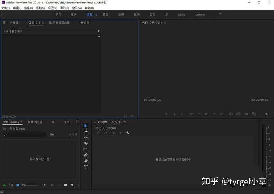Switch to 音频剪辑混合器 tab

click(x=59, y=23)
